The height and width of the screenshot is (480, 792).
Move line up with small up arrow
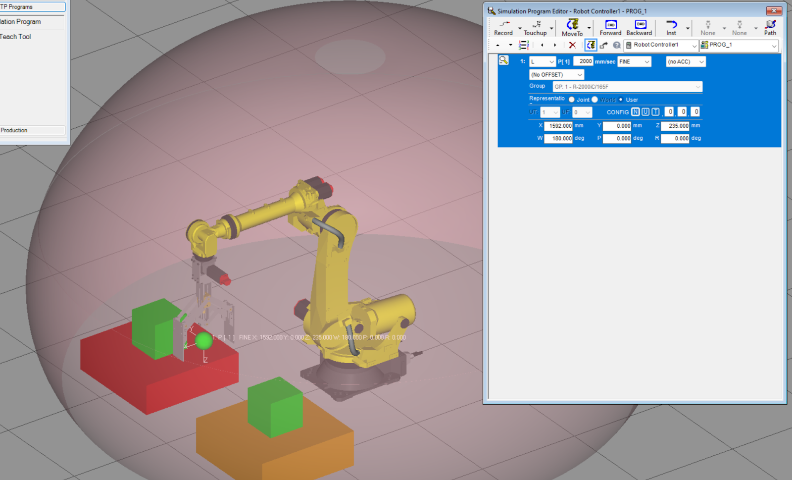pyautogui.click(x=497, y=45)
